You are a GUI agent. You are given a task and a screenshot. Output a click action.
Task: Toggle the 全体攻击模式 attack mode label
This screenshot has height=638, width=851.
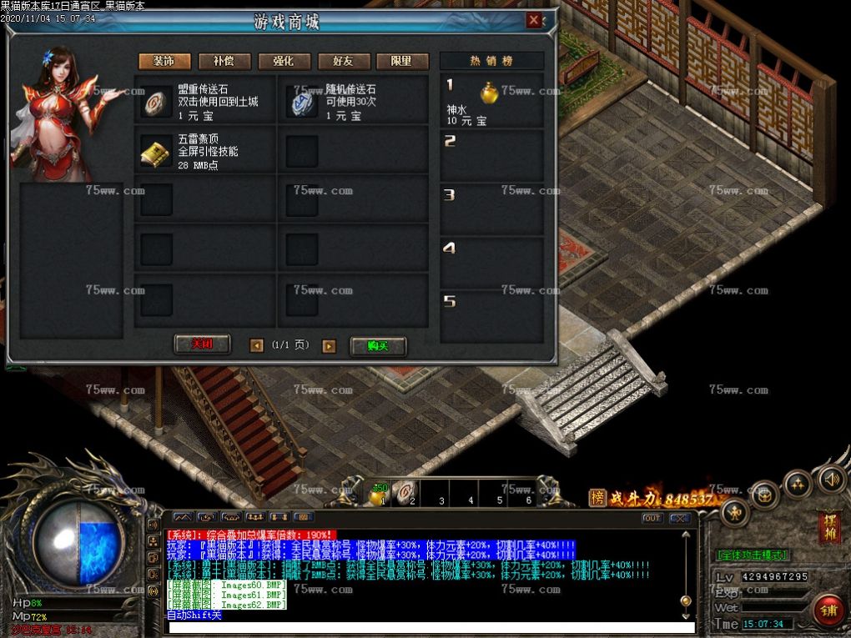[753, 555]
